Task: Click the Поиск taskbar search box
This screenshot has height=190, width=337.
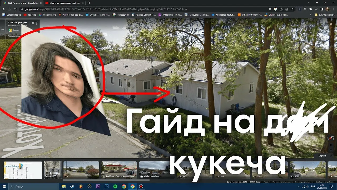Action: pos(34,187)
